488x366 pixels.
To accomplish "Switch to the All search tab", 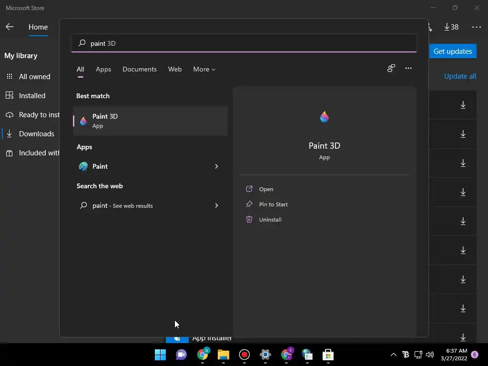I will 80,69.
